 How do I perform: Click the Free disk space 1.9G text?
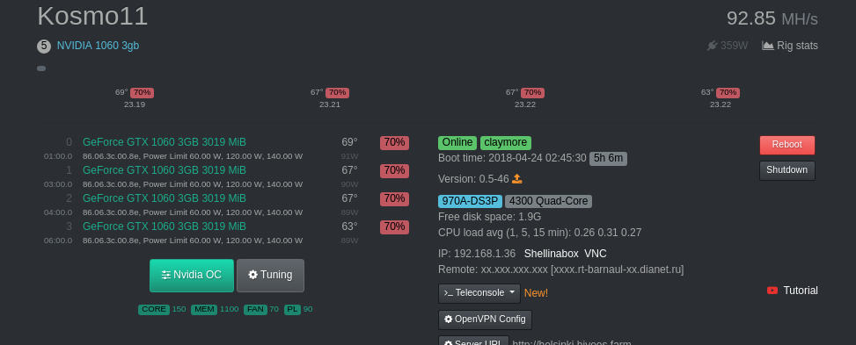tap(490, 217)
